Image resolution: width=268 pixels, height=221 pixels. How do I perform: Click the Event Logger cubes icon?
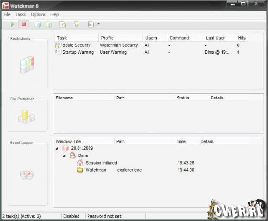coord(27,175)
